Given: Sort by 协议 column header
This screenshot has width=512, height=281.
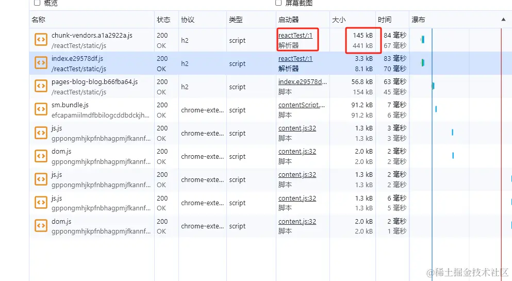Looking at the screenshot, I should click(x=203, y=20).
